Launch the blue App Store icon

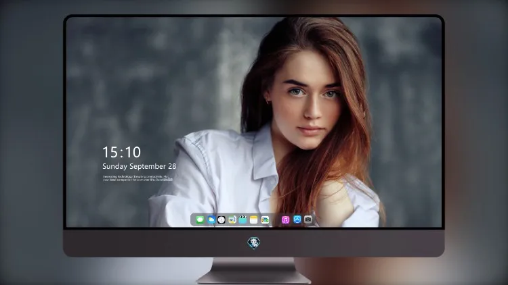(297, 219)
